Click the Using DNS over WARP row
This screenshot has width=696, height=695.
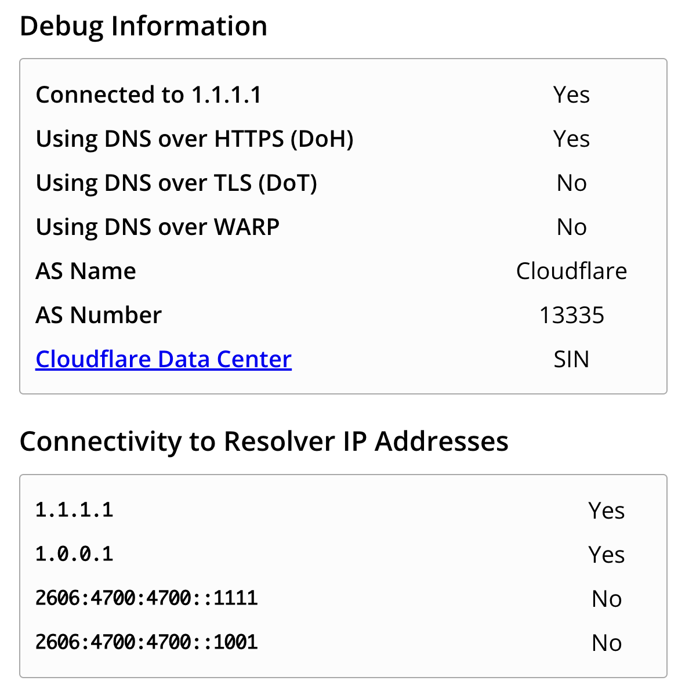click(157, 226)
